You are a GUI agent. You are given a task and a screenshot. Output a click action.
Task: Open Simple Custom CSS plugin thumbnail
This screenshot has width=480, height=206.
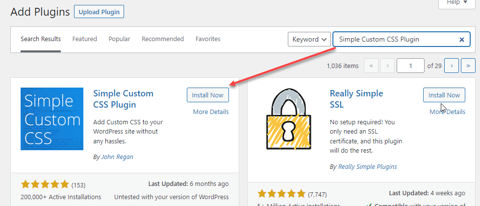tap(52, 119)
